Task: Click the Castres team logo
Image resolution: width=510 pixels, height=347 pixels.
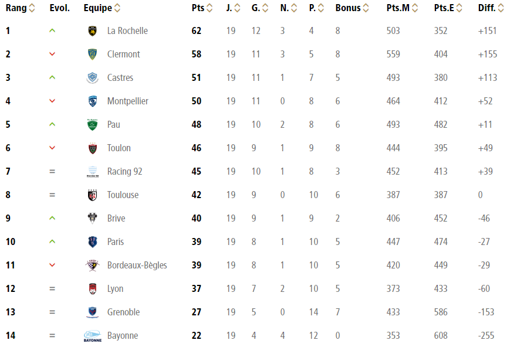Action: (92, 78)
